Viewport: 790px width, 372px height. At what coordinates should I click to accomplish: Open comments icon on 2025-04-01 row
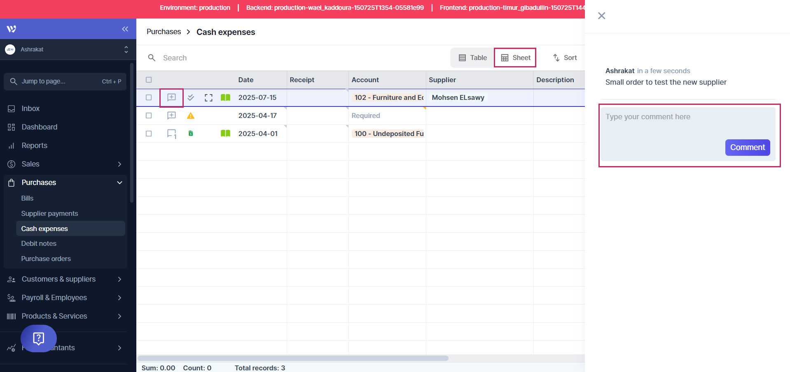click(171, 134)
